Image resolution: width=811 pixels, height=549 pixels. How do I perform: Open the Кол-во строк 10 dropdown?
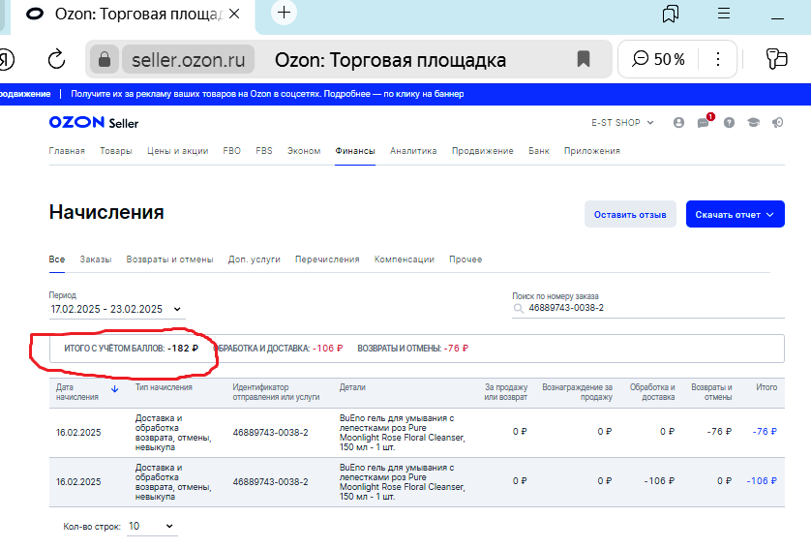(x=151, y=526)
